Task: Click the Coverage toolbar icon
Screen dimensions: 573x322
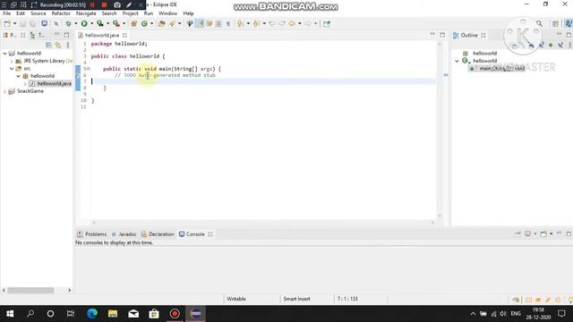Action: click(100, 24)
